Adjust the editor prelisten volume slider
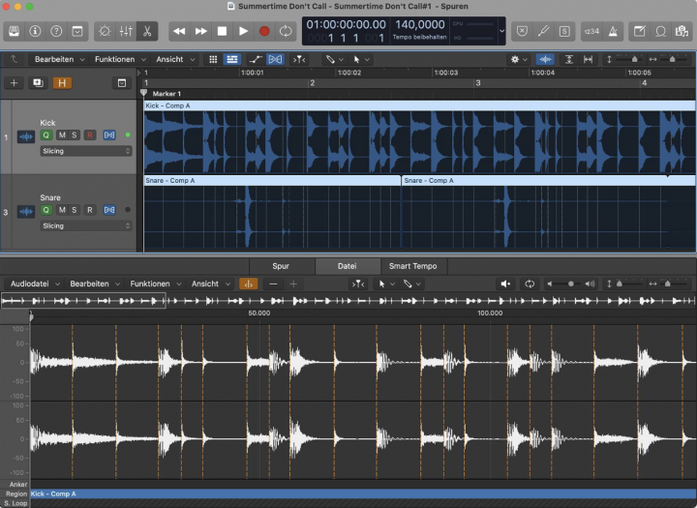 tap(571, 284)
